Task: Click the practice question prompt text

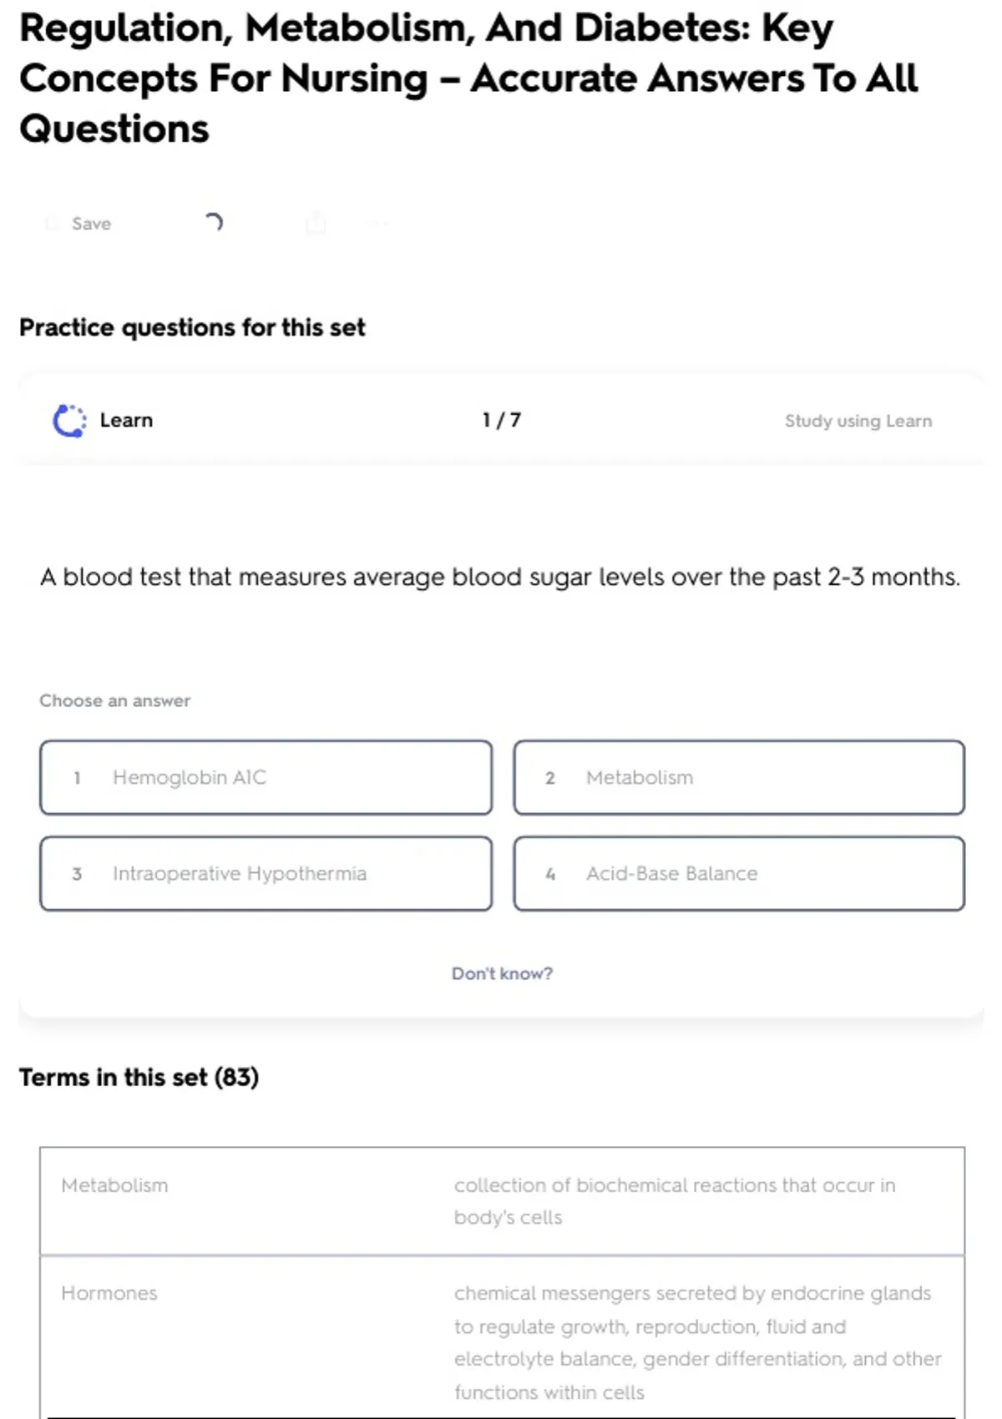Action: 500,577
